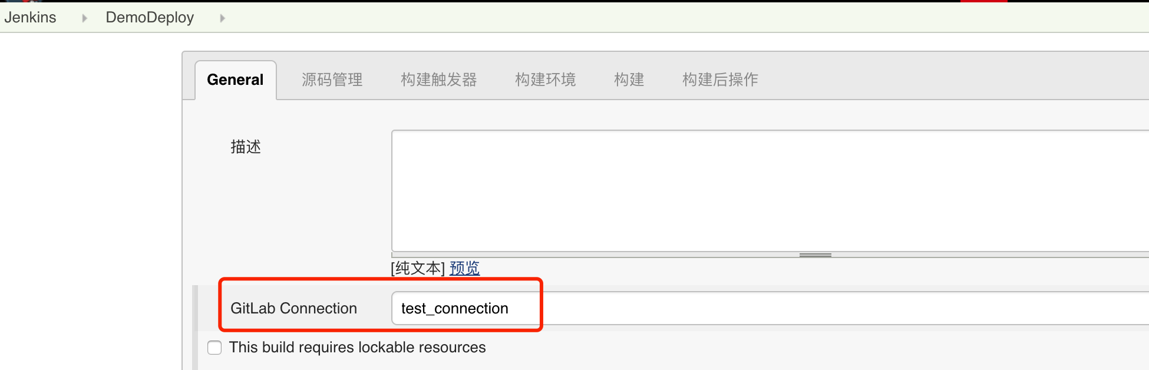This screenshot has height=370, width=1149.
Task: Switch to the 构建后操作 tab
Action: [720, 80]
